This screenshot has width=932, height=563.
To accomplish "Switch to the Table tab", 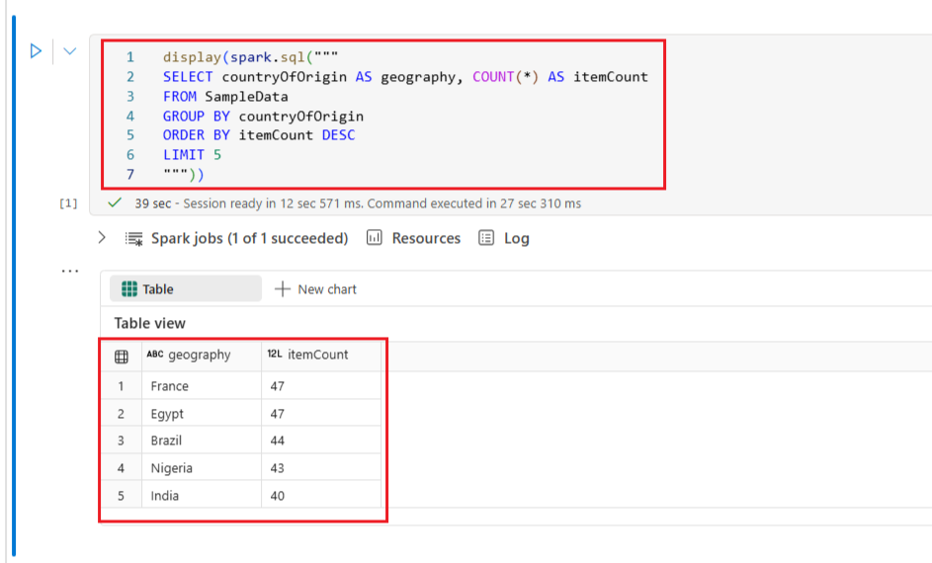I will (x=186, y=288).
